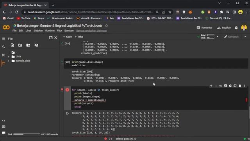Open the Colab home logo
Screen dimensions: 250x141
click(6, 27)
